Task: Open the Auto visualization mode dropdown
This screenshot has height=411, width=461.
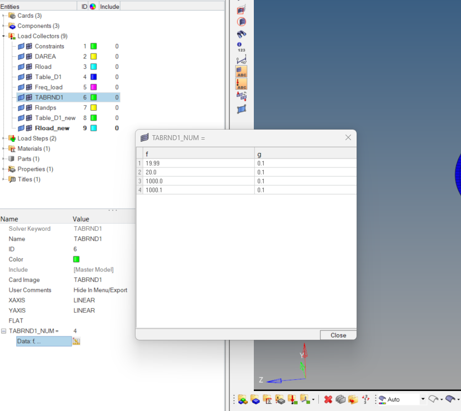Action: point(423,399)
